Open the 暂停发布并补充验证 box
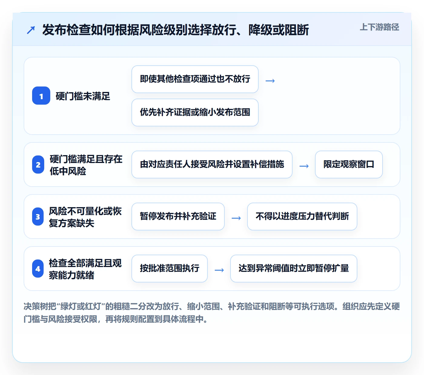Screen dimensions: 424x375 tap(178, 217)
